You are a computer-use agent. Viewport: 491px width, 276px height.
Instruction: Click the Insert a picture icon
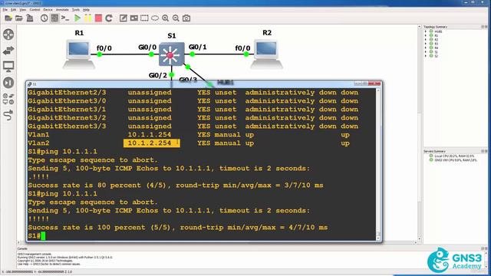click(x=133, y=18)
